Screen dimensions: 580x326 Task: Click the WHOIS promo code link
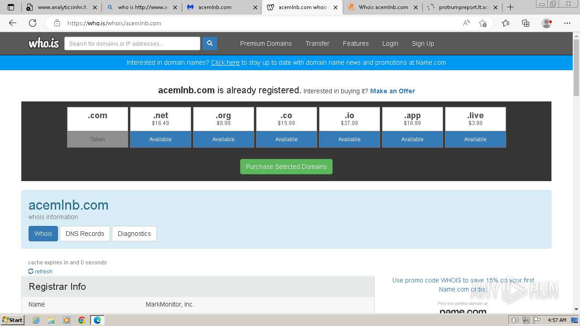[x=463, y=285]
